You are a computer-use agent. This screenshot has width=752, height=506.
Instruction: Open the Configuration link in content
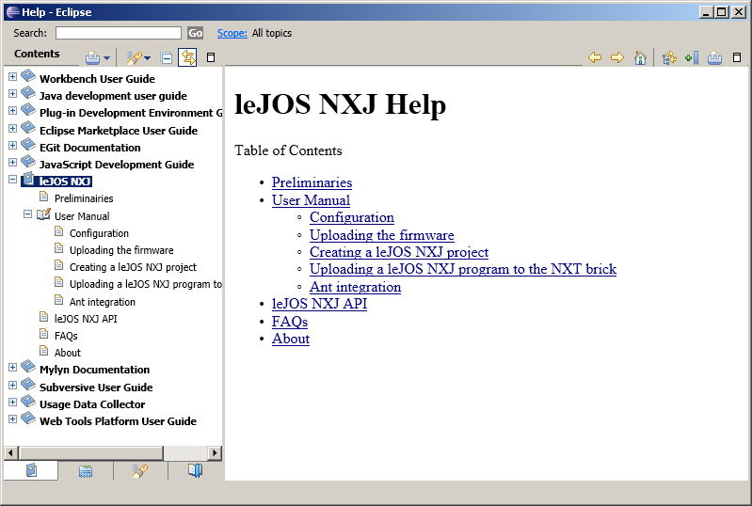pyautogui.click(x=352, y=217)
